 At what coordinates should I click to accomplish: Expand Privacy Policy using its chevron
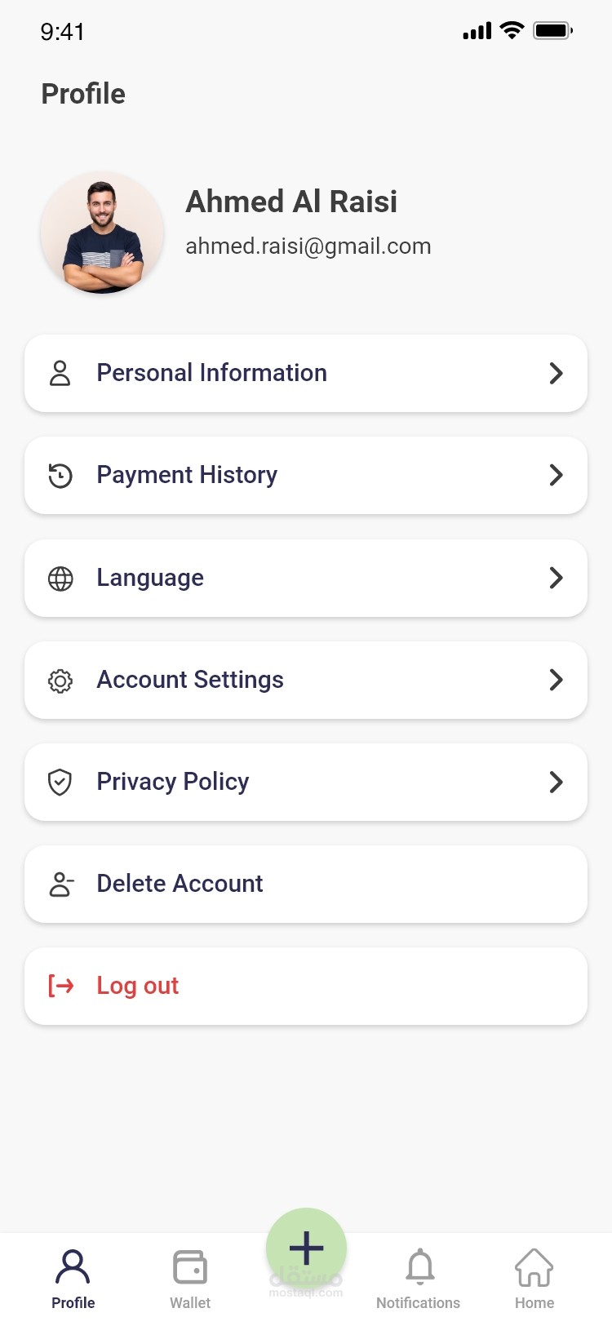(x=557, y=782)
